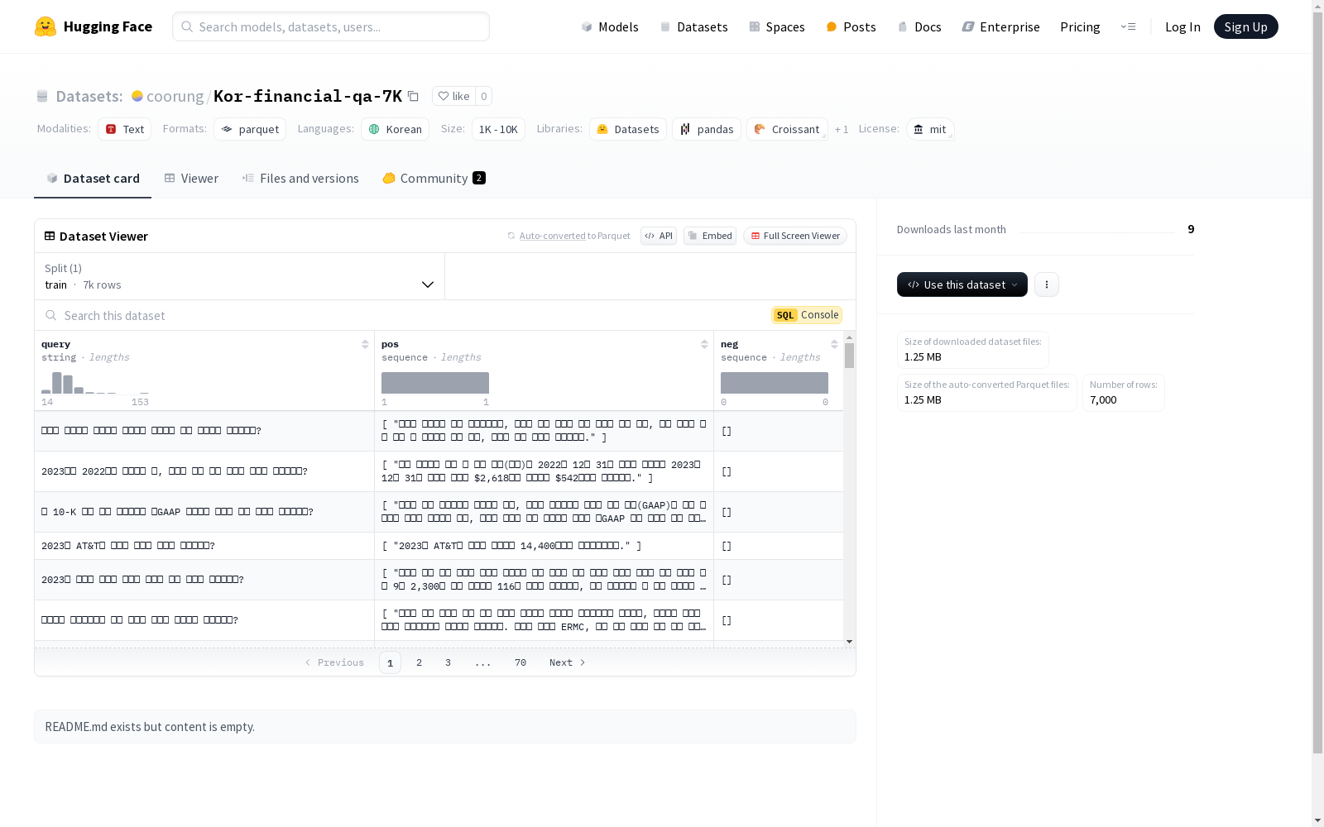Click the Sign Up button
Viewport: 1324px width, 827px height.
[x=1245, y=26]
